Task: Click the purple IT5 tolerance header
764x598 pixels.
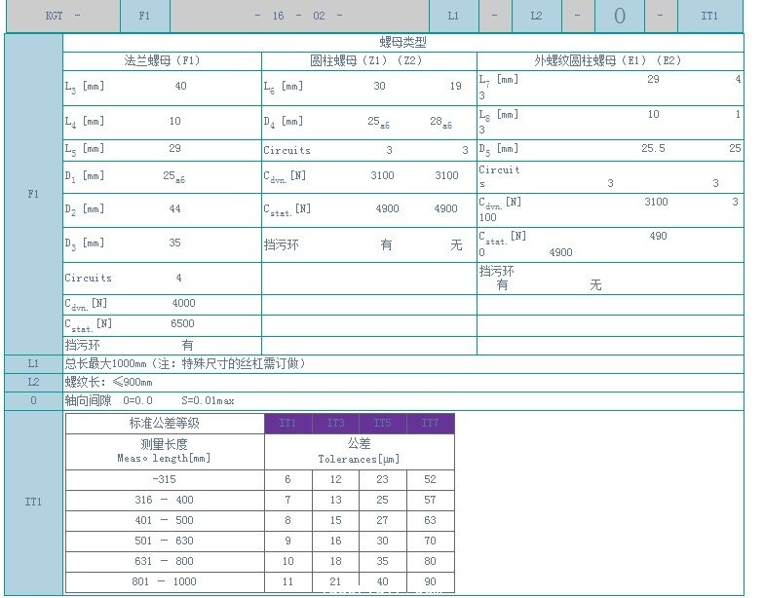Action: (383, 424)
